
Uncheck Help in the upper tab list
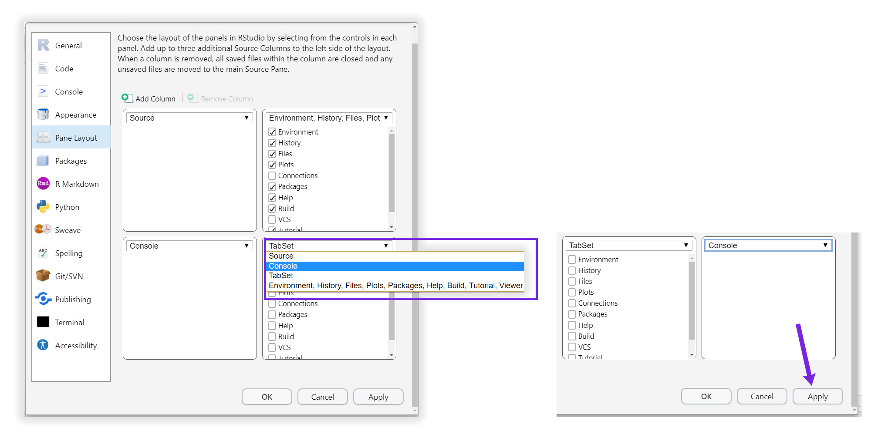click(x=272, y=198)
